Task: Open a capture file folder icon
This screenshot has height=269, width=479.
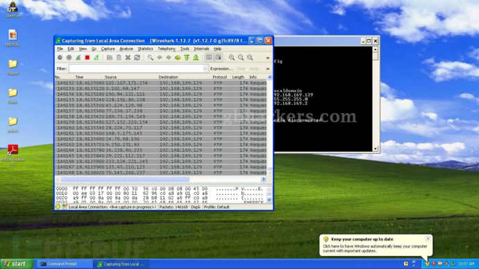Action: (110, 58)
